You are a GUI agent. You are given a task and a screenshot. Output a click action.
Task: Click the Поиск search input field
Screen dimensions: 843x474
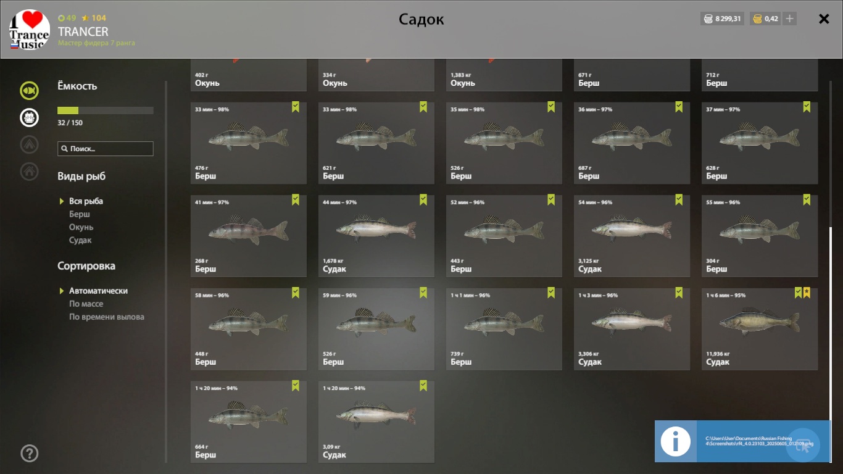[106, 149]
